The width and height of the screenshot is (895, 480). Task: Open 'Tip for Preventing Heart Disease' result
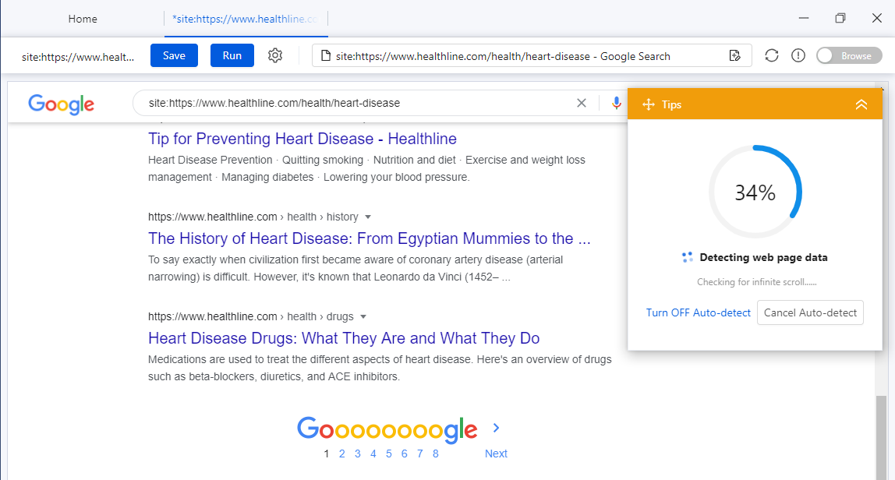click(302, 139)
